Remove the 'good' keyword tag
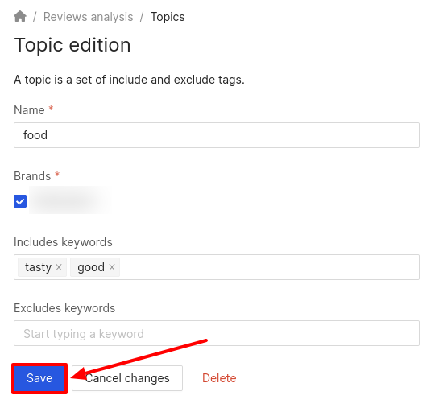The image size is (435, 412). (112, 267)
